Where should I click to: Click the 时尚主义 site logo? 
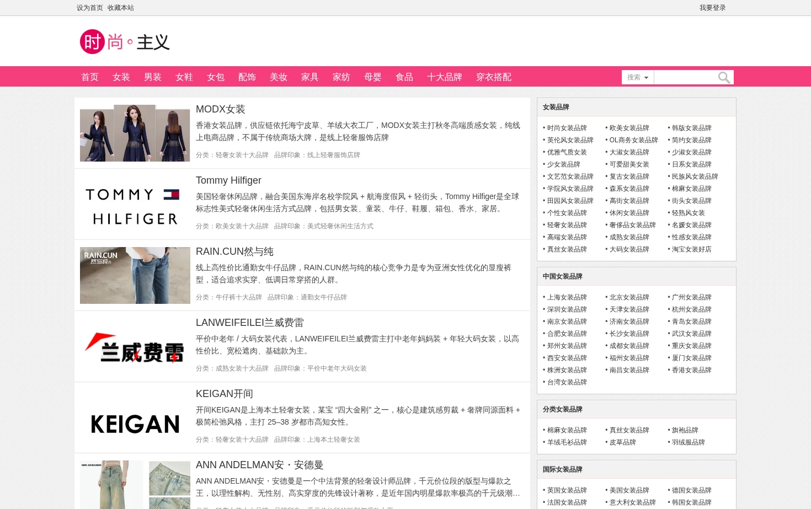click(125, 42)
